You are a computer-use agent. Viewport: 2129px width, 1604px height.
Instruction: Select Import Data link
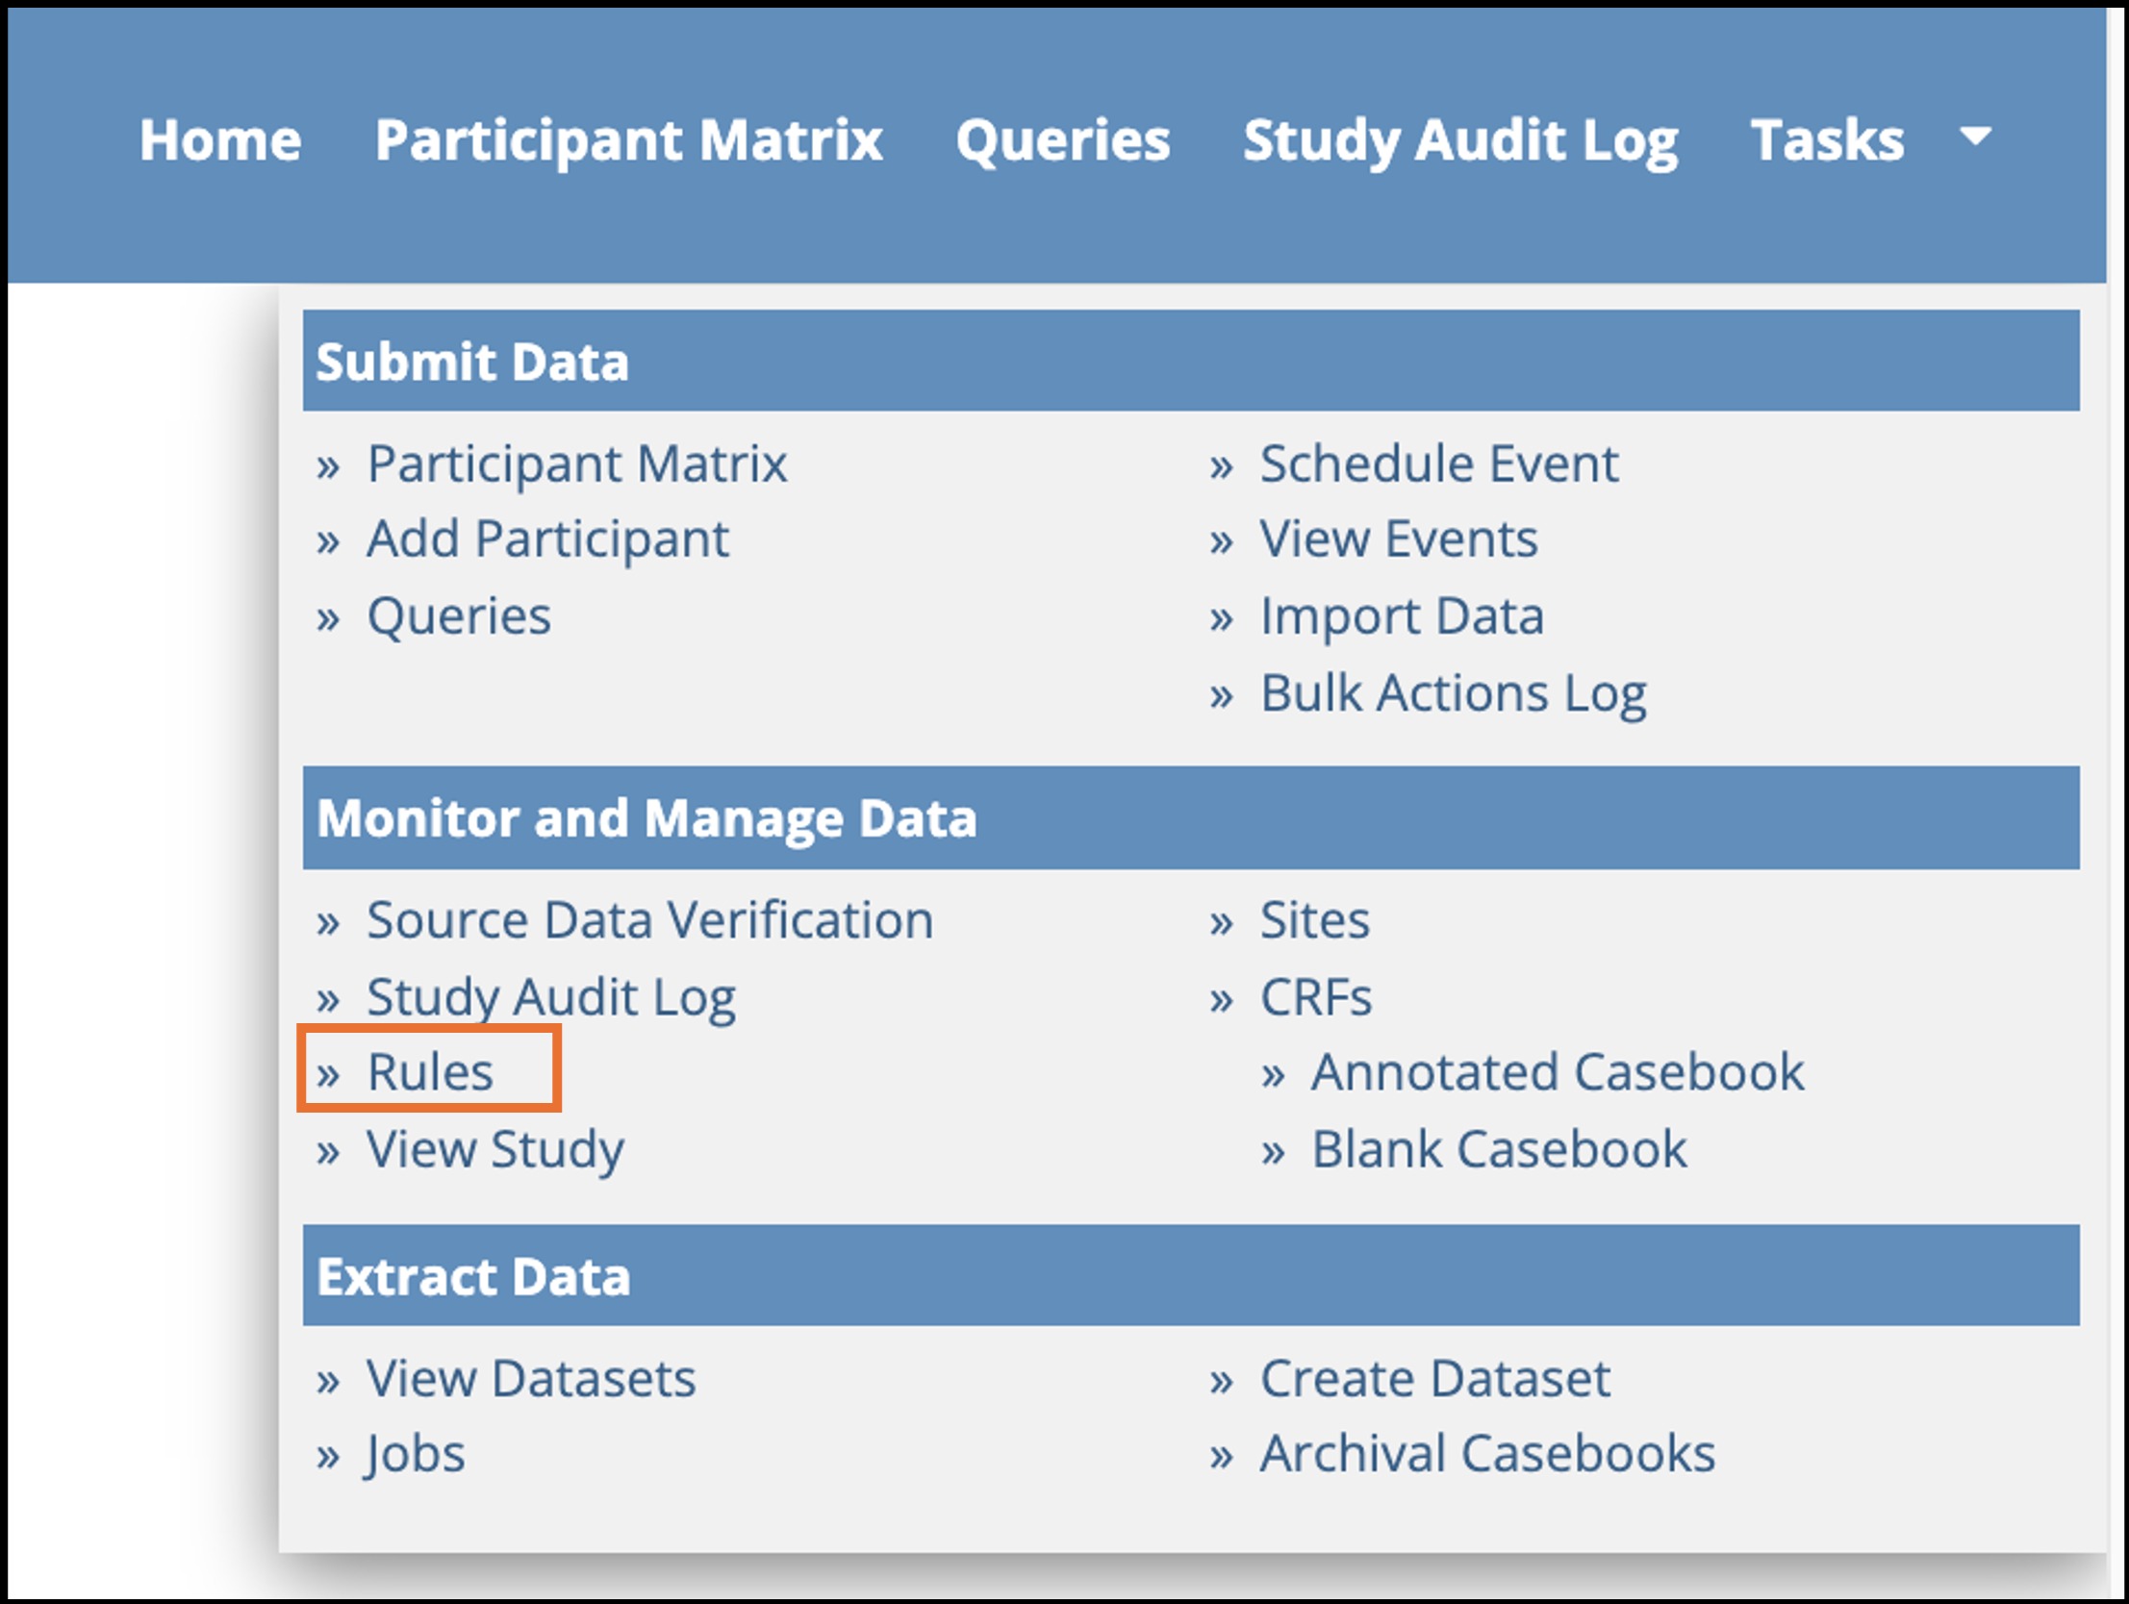coord(1402,615)
